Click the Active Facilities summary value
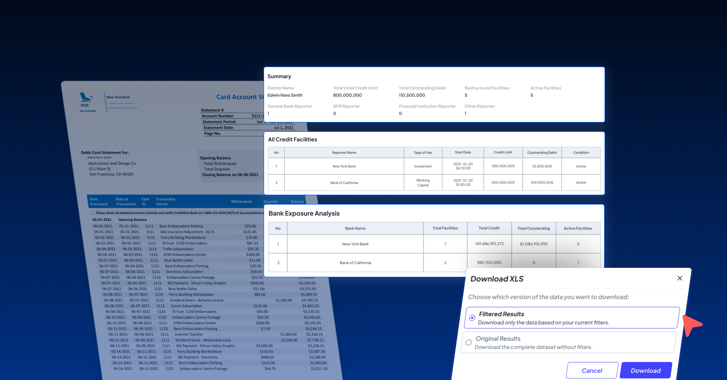 pyautogui.click(x=531, y=95)
